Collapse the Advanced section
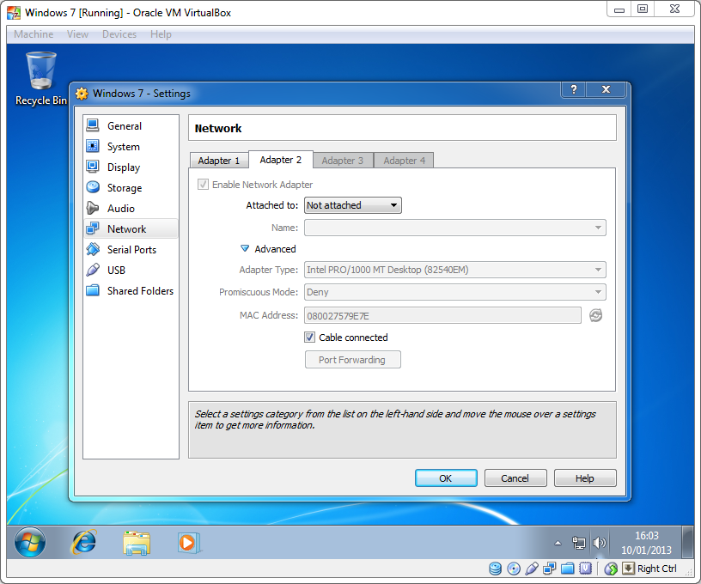 245,249
